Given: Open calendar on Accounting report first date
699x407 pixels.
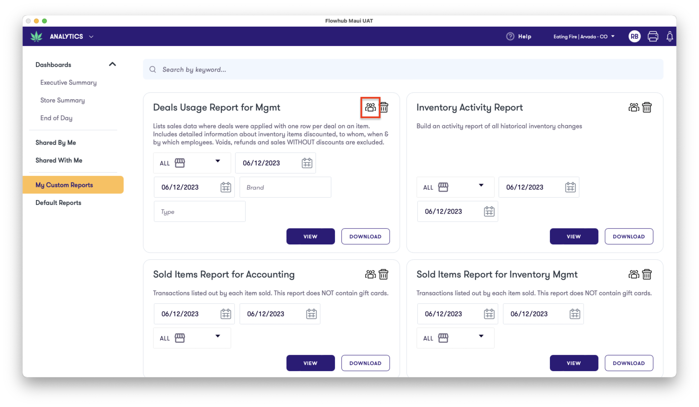Looking at the screenshot, I should pos(225,314).
